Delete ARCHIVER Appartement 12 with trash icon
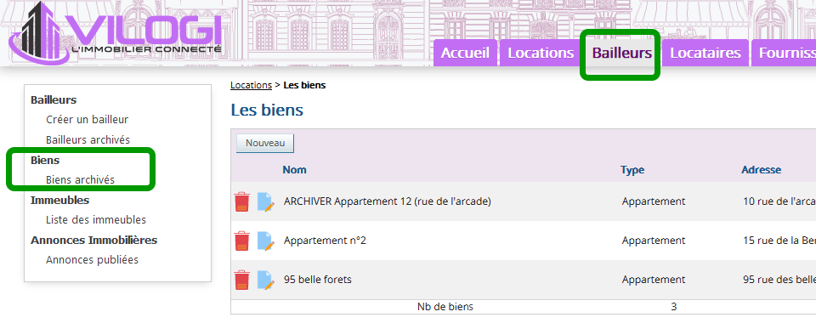The width and height of the screenshot is (816, 323). point(241,201)
